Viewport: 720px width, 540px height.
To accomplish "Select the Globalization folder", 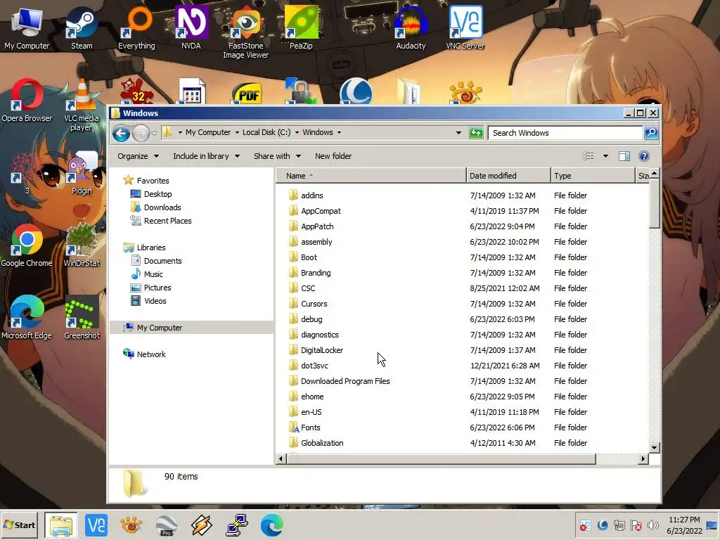I will tap(321, 443).
